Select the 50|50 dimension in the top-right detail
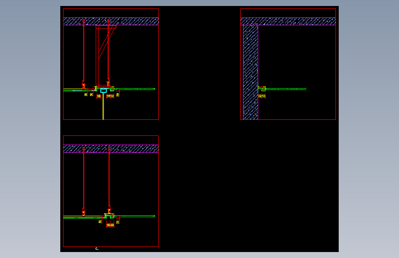 coord(261,96)
